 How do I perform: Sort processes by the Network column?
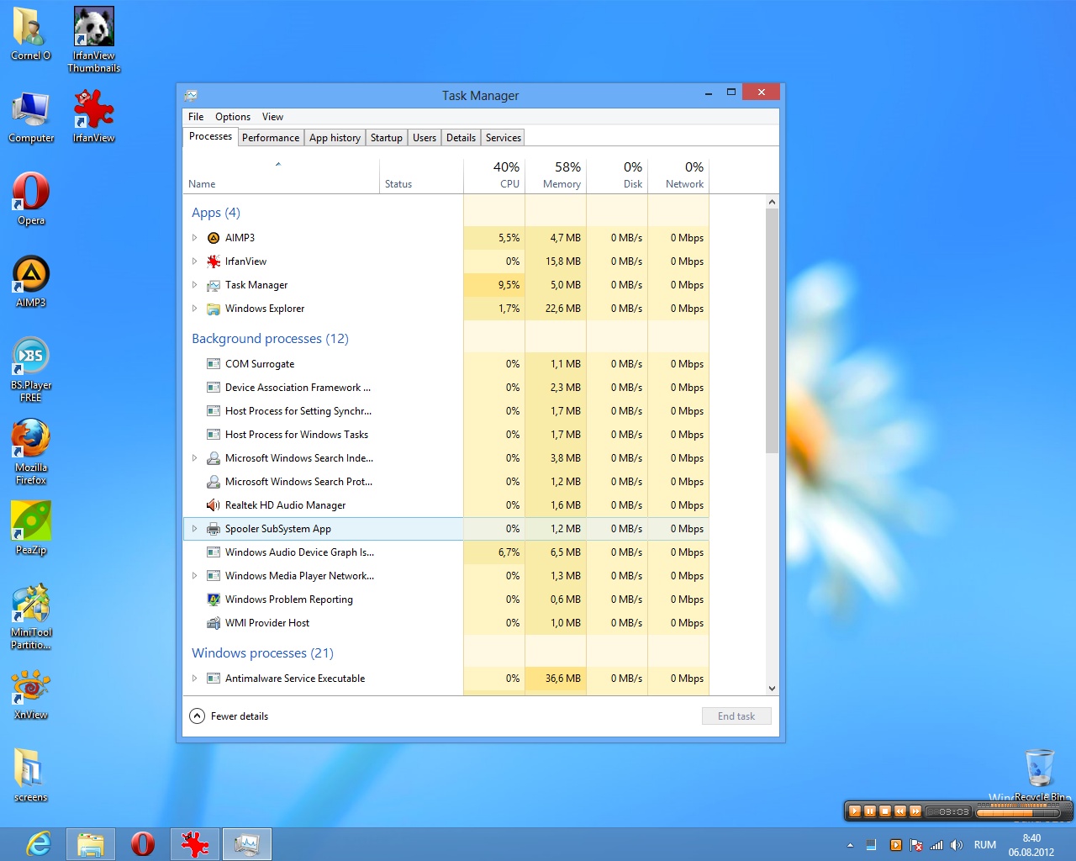678,175
